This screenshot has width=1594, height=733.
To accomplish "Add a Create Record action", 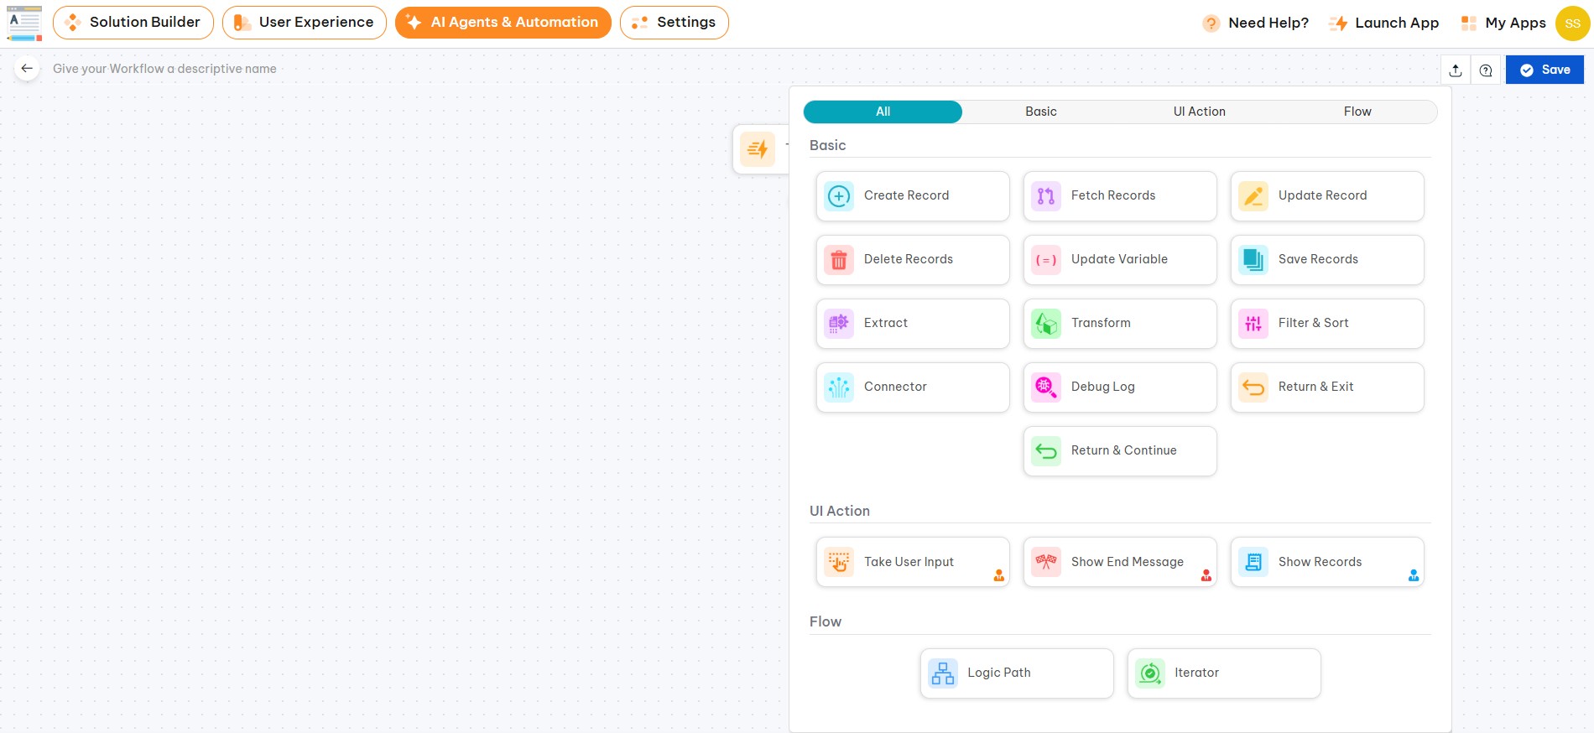I will coord(913,196).
